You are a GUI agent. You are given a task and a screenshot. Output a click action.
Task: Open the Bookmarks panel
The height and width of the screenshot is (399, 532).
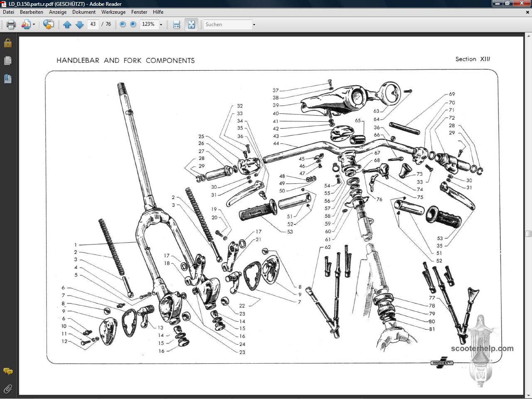7,79
